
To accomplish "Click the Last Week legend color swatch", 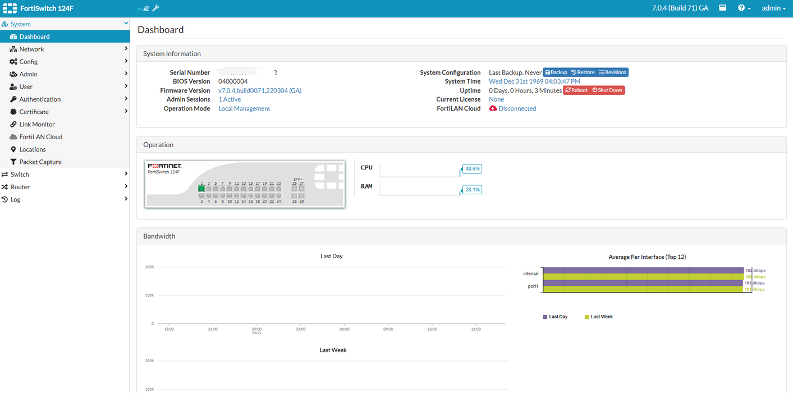I will coord(587,317).
